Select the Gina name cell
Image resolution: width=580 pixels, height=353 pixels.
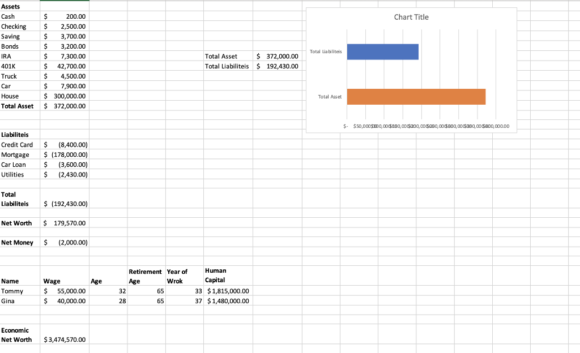point(20,301)
